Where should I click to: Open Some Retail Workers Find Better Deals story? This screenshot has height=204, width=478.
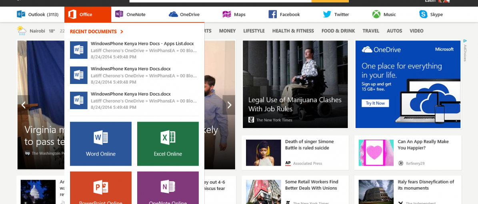[311, 185]
